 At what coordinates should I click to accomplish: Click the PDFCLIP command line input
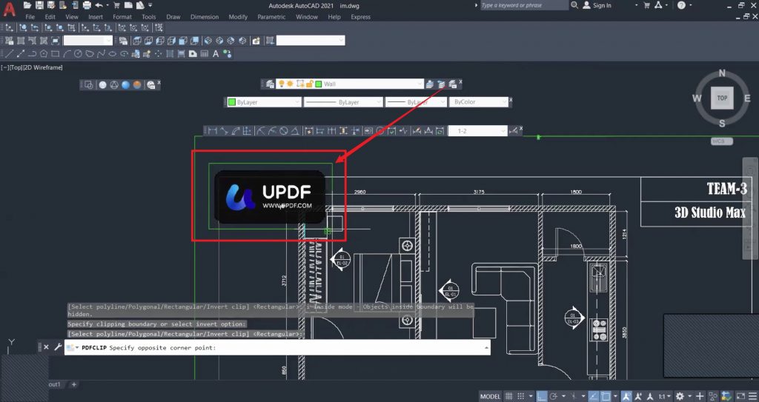277,348
